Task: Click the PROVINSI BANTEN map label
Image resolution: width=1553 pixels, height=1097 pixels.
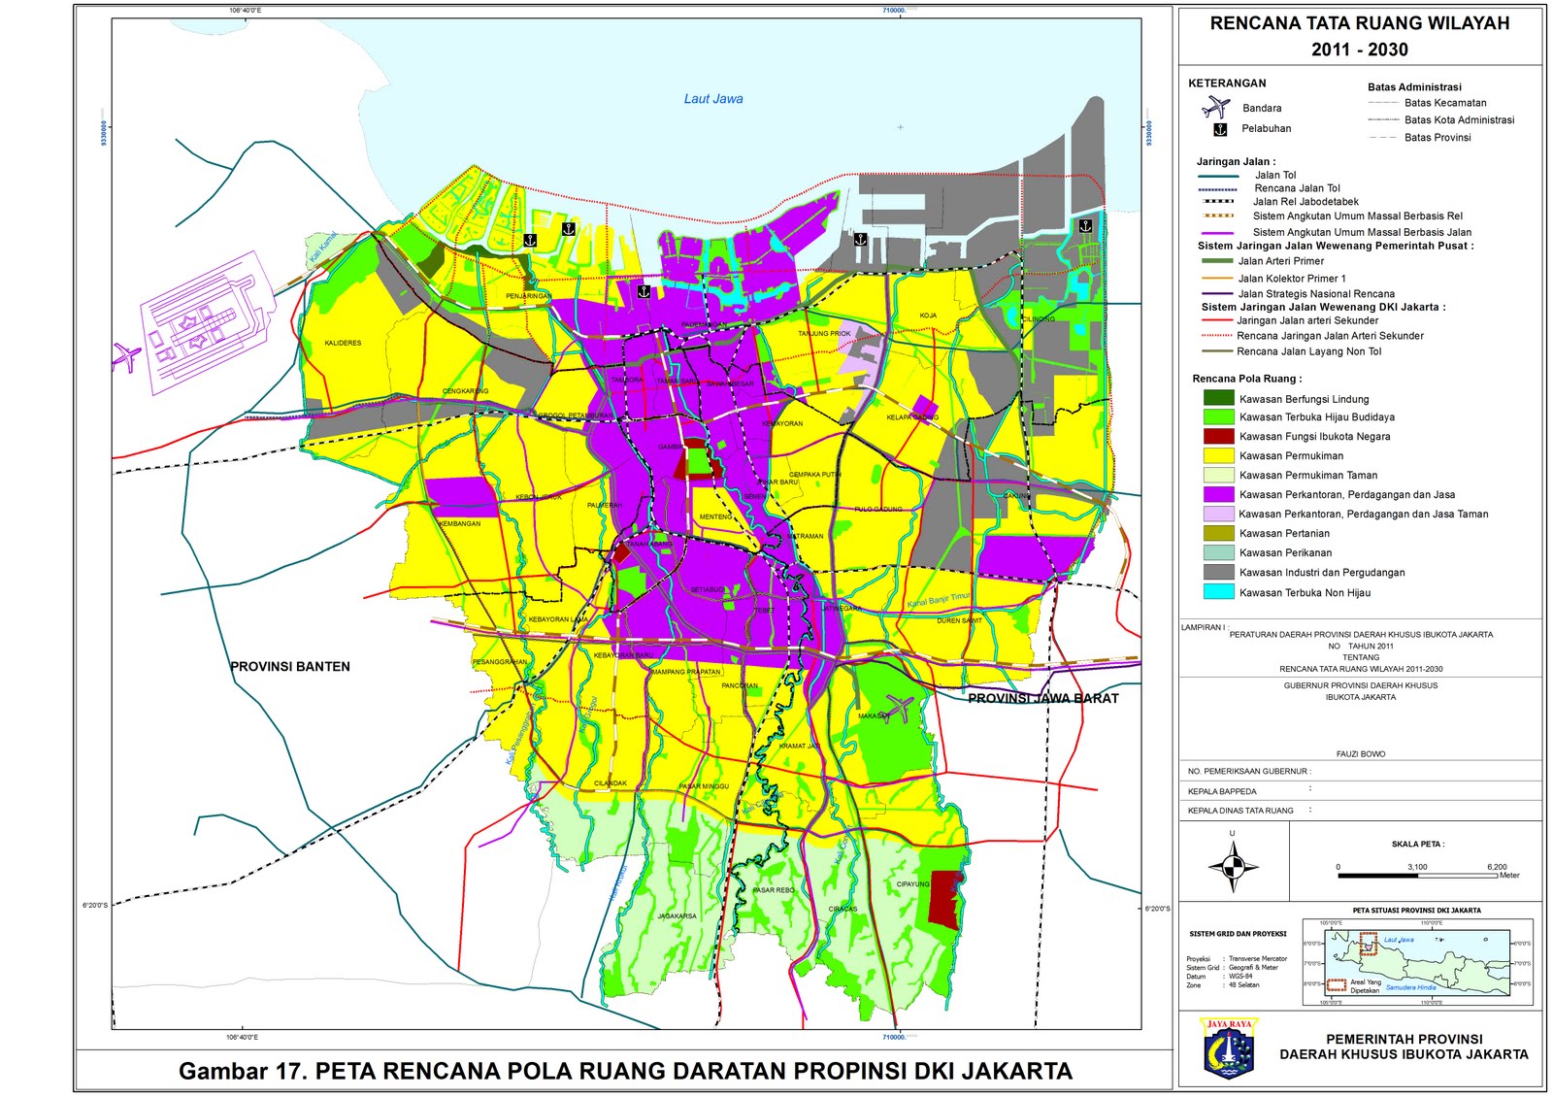Action: (290, 667)
